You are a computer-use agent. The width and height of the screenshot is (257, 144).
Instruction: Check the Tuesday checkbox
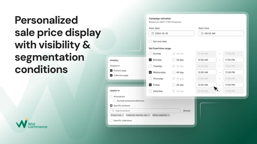point(150,66)
